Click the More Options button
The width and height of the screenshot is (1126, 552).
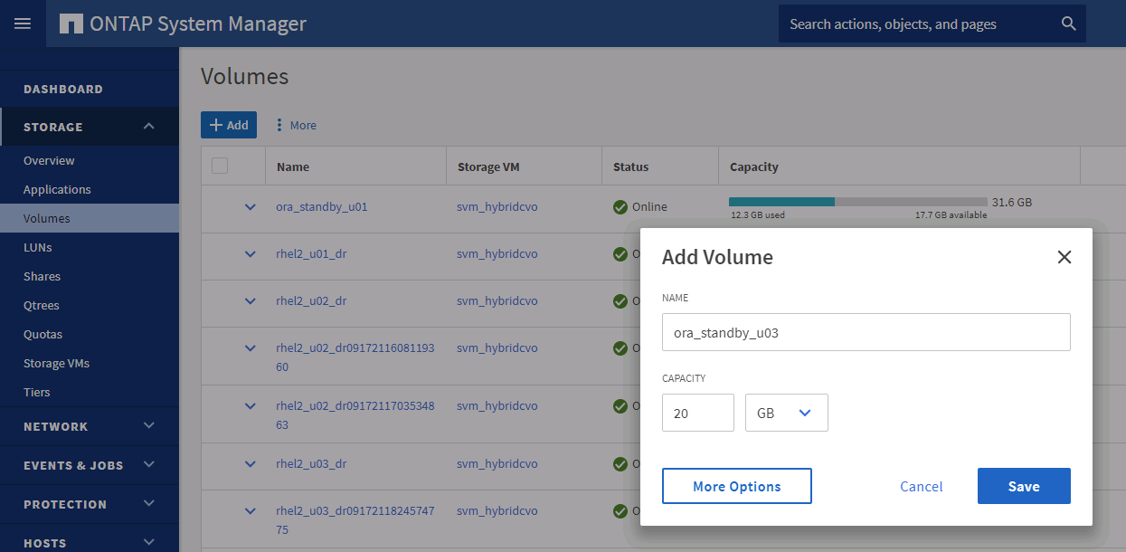coord(736,486)
